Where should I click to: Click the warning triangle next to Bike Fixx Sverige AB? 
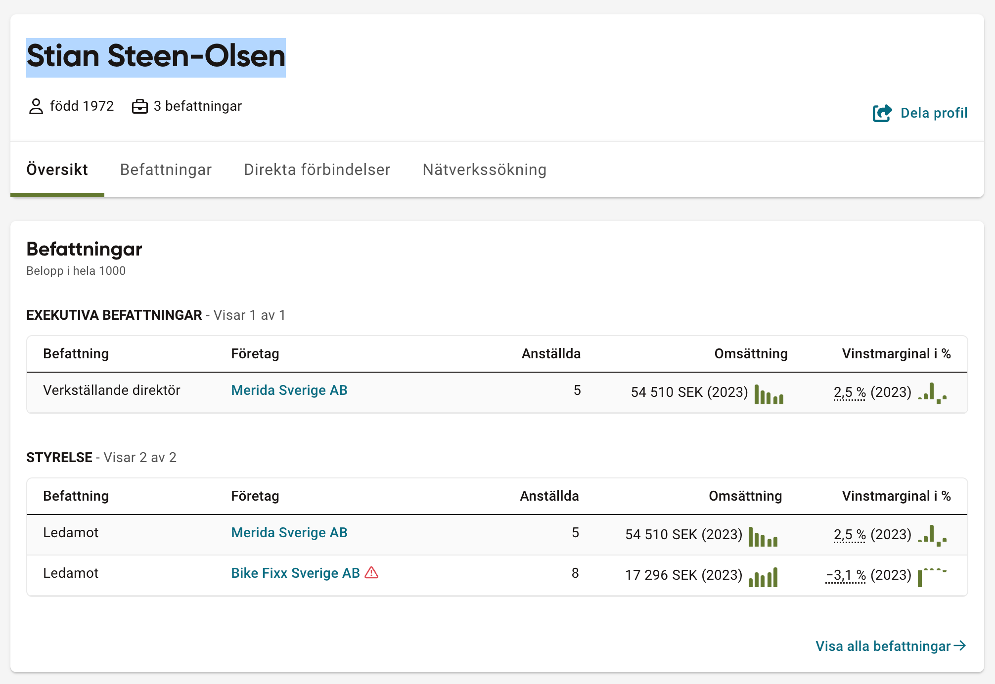tap(371, 573)
